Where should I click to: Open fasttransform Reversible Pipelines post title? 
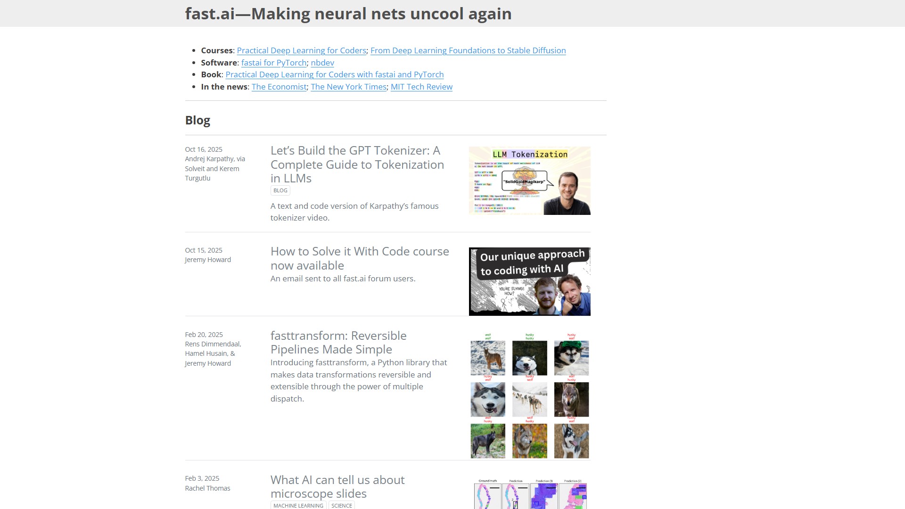tap(338, 343)
